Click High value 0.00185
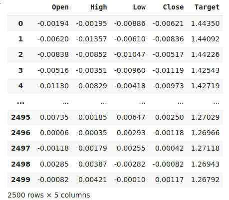Viewport: 229px width, 200px height. (93, 117)
